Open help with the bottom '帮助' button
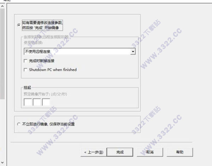Screen dimensions: 212x166 tap(180, 152)
